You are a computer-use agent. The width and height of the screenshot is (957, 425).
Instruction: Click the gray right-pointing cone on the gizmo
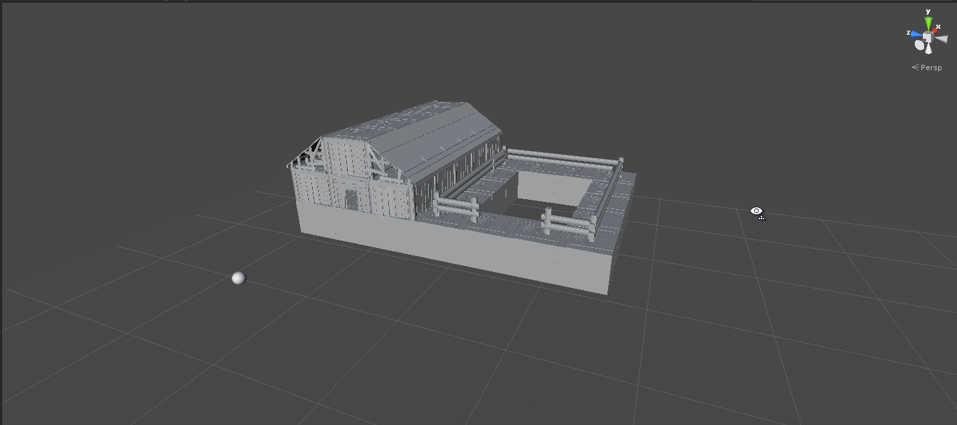click(942, 39)
